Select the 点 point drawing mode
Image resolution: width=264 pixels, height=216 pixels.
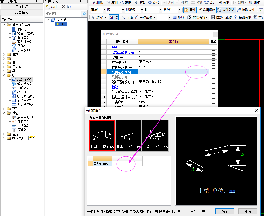114,17
